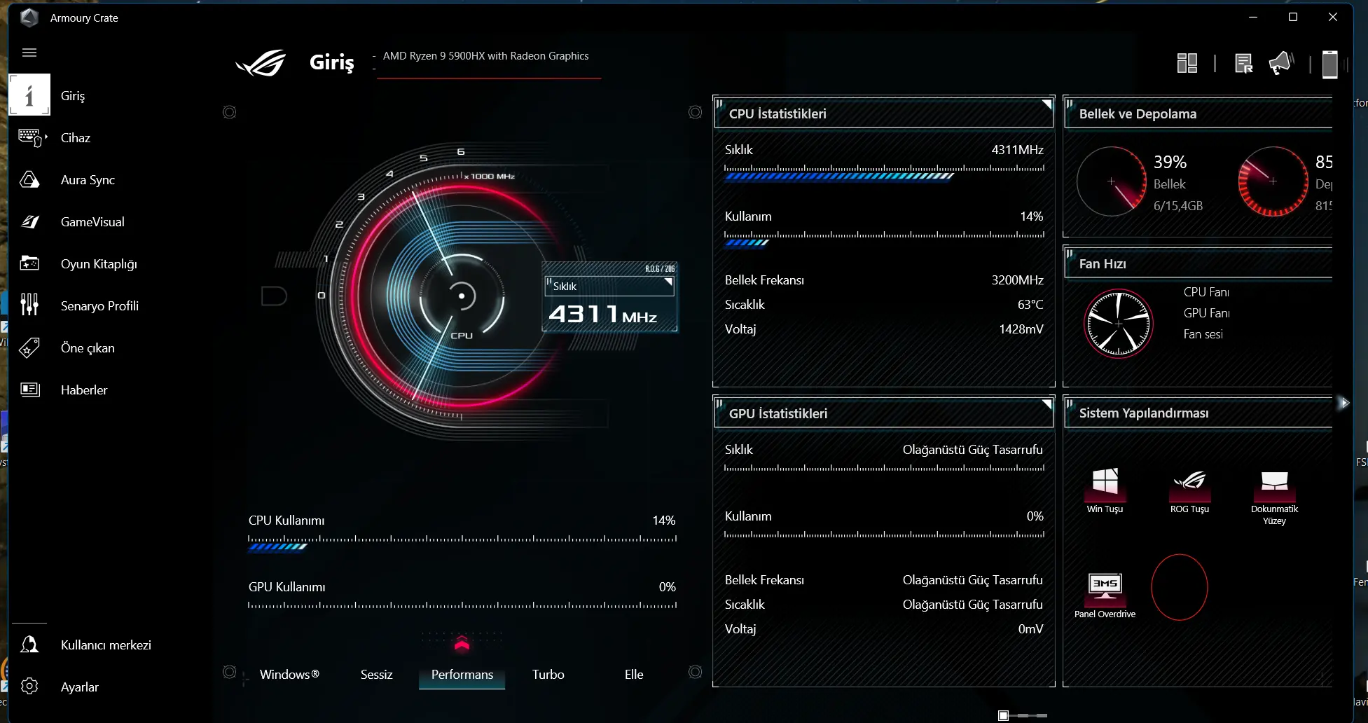The width and height of the screenshot is (1368, 723).
Task: Click the 3200MHz Bellek Frekansı value
Action: point(1017,280)
